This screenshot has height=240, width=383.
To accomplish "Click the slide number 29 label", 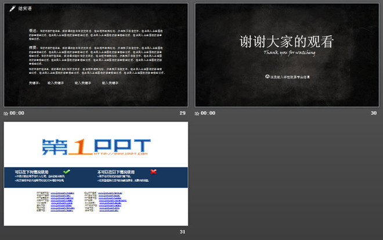I will [x=182, y=113].
